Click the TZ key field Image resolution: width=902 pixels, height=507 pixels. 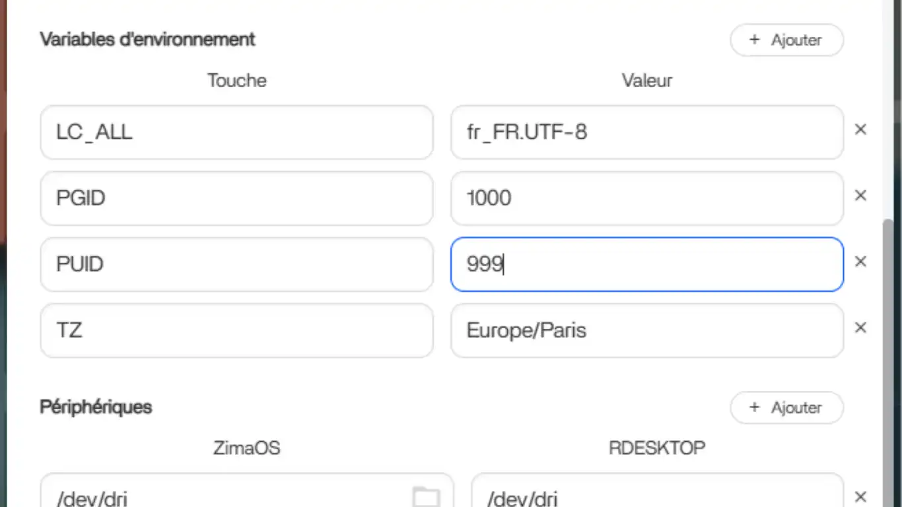(x=236, y=330)
